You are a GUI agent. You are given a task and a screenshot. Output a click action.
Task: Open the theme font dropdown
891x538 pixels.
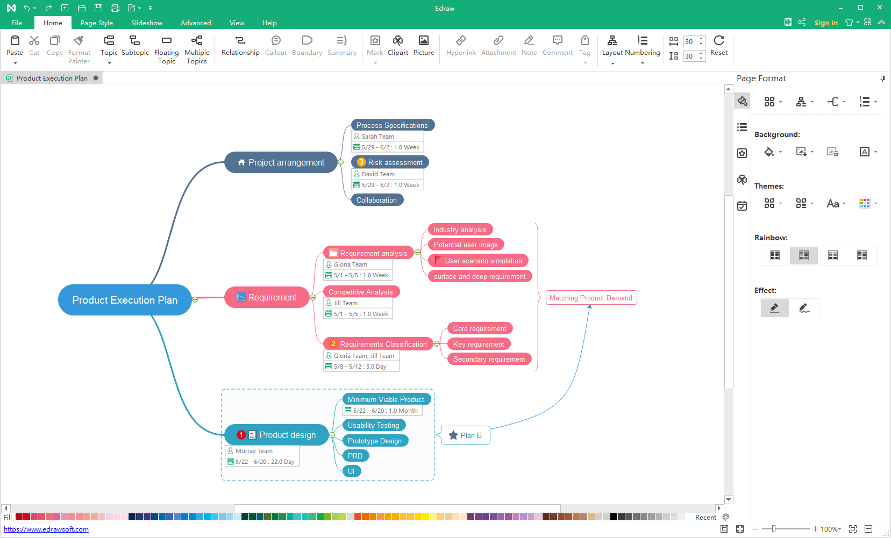pyautogui.click(x=836, y=204)
